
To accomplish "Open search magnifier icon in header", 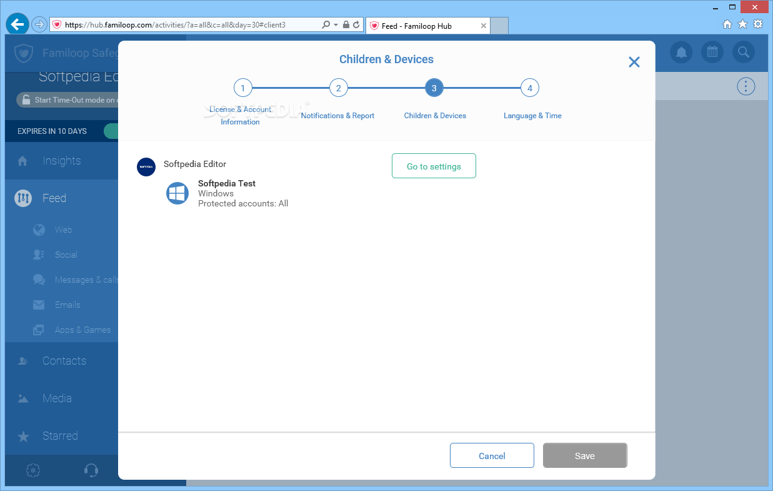I will pyautogui.click(x=743, y=53).
